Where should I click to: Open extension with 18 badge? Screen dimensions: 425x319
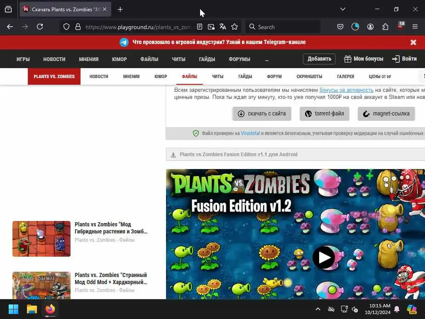[401, 26]
